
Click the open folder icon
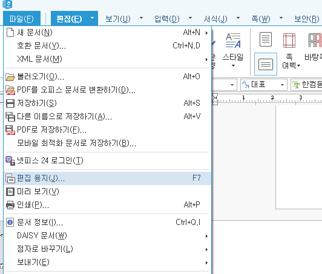pyautogui.click(x=10, y=77)
